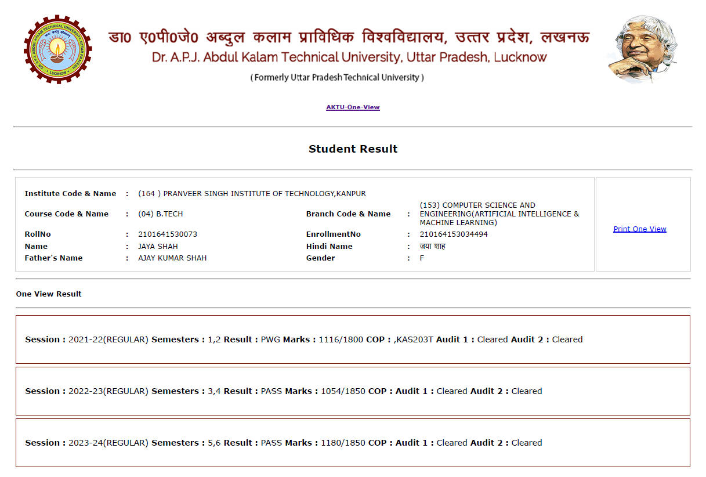Click the father's name AJAY KUMAR SHAH
706x477 pixels.
[172, 258]
